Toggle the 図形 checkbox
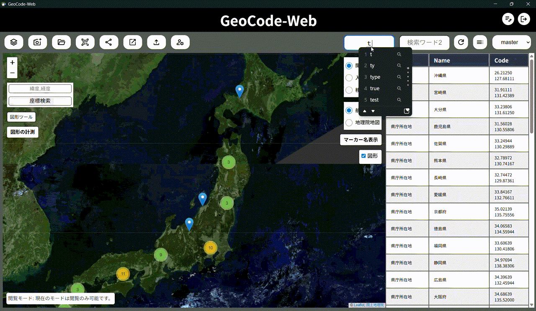The width and height of the screenshot is (536, 311). [363, 156]
